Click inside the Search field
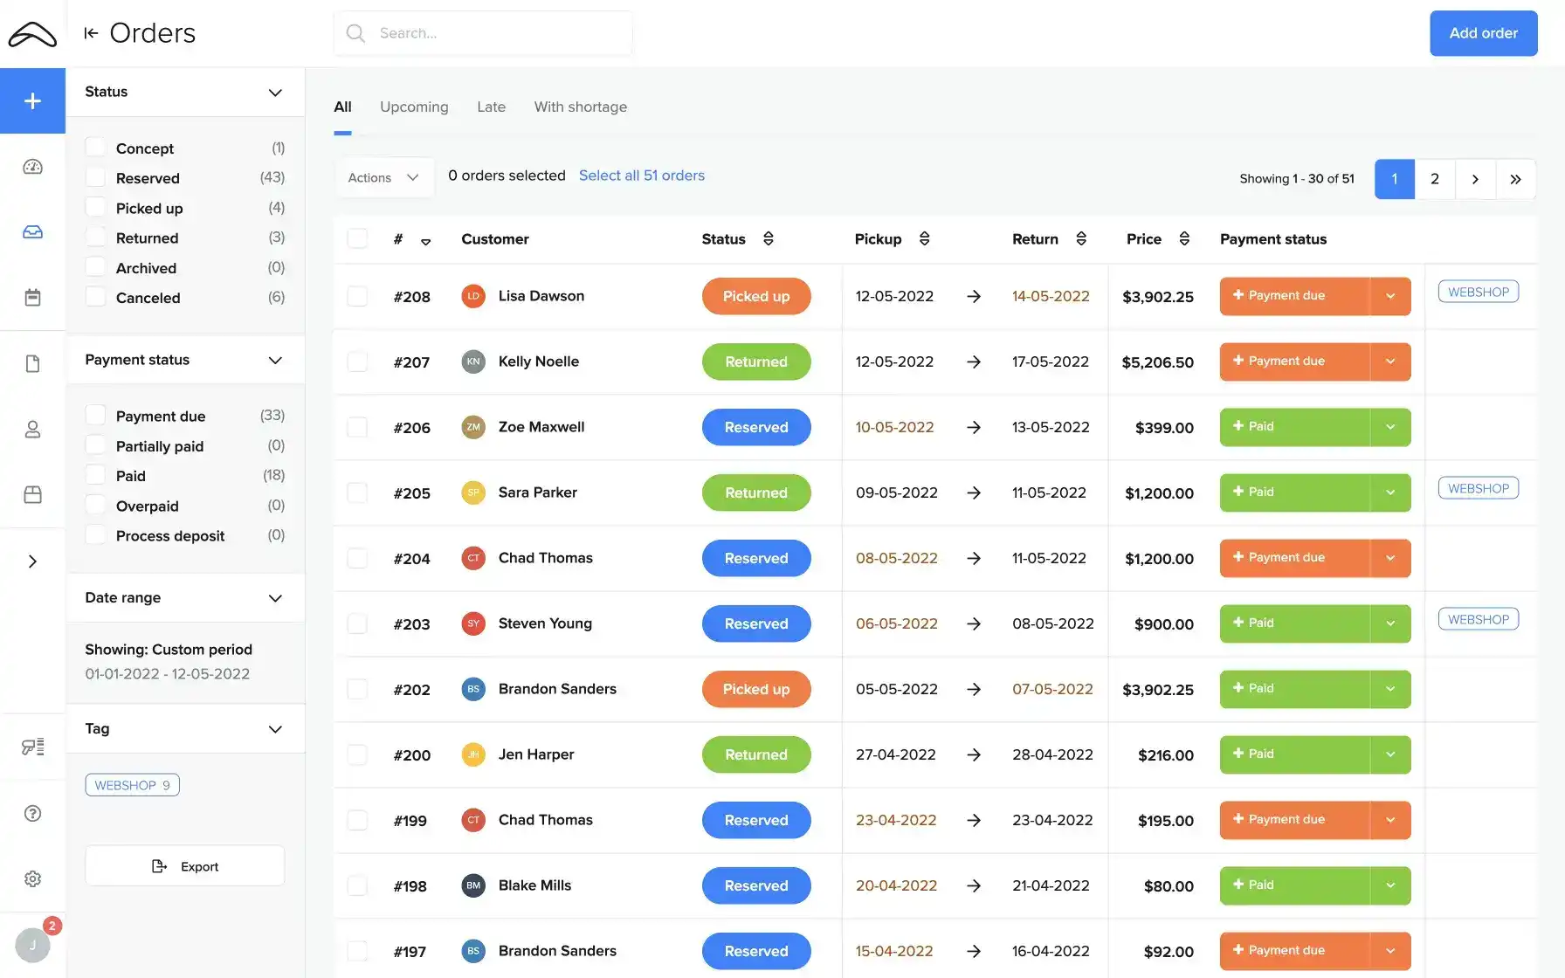This screenshot has width=1565, height=978. (483, 32)
